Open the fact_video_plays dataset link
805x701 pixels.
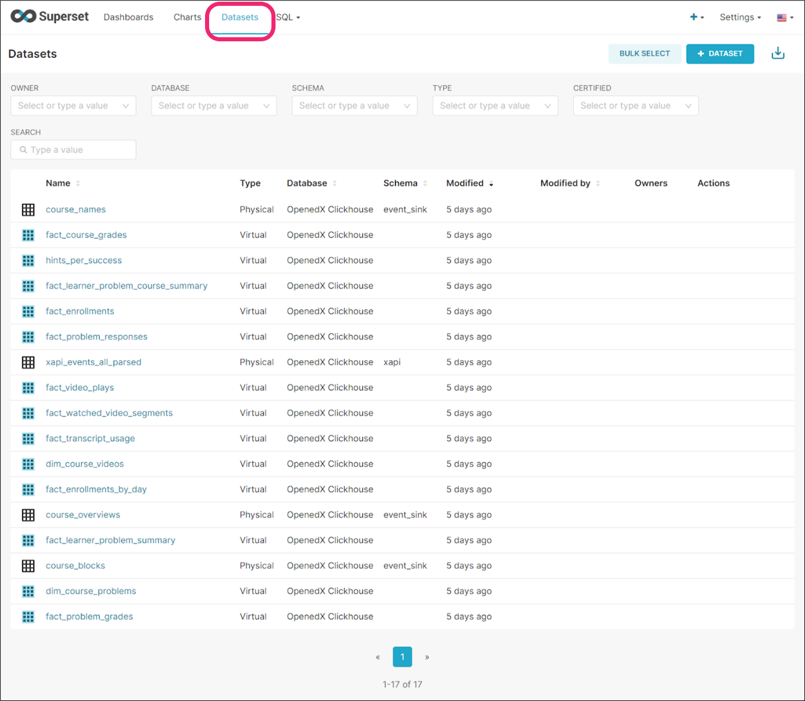80,387
